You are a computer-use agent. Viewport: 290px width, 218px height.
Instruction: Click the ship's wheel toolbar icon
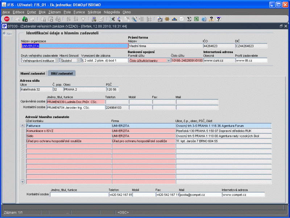pyautogui.click(x=167, y=19)
